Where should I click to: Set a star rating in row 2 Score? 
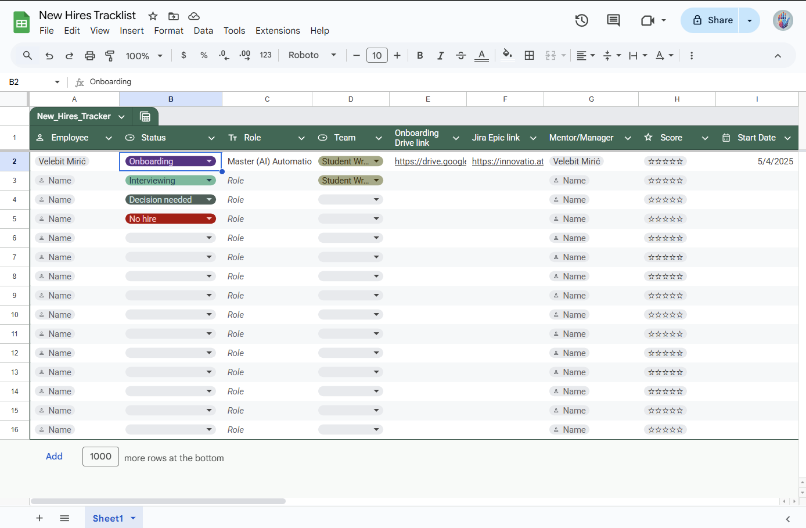point(665,161)
